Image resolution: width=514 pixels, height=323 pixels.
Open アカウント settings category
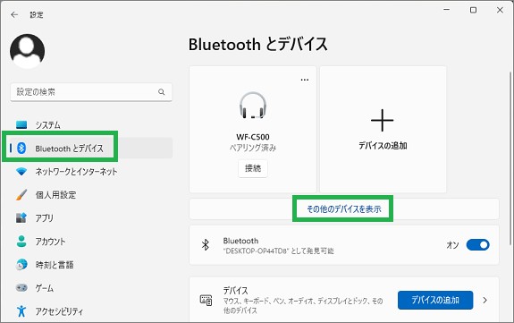50,242
